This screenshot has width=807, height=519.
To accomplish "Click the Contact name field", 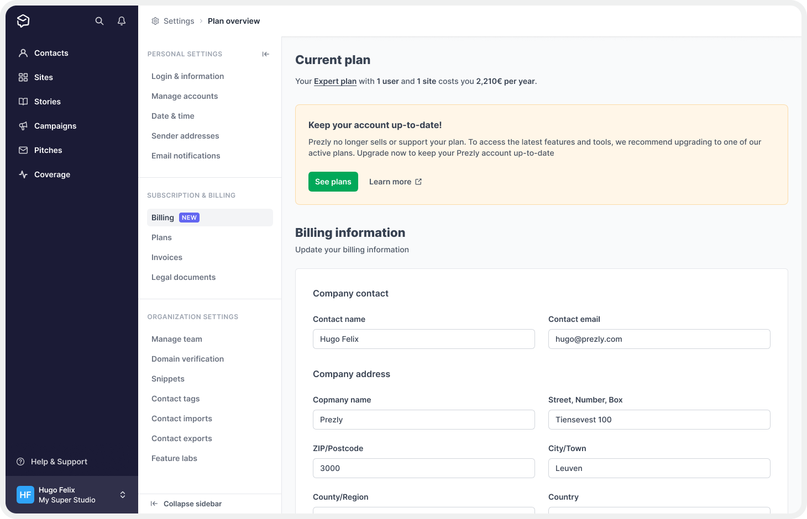I will pos(424,339).
